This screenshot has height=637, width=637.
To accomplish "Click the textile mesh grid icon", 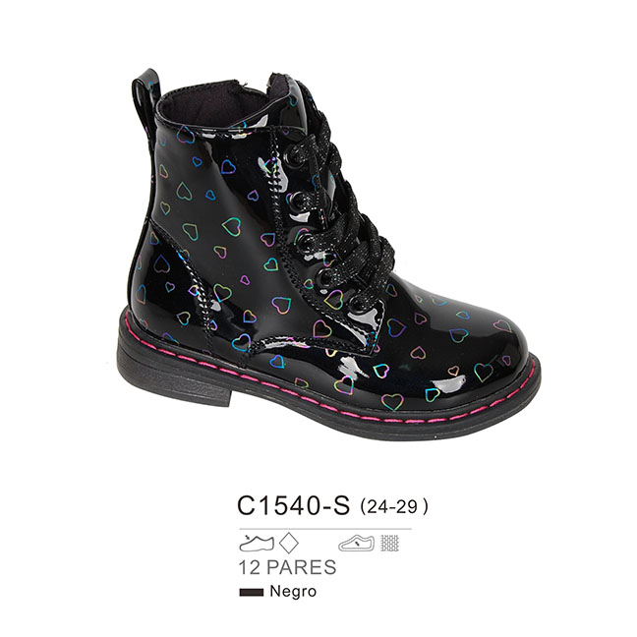I will 390,544.
